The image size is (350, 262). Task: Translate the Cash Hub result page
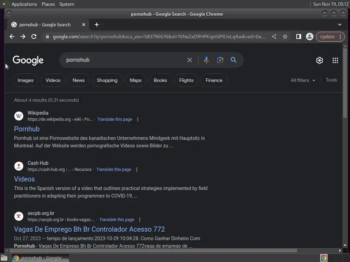113,170
